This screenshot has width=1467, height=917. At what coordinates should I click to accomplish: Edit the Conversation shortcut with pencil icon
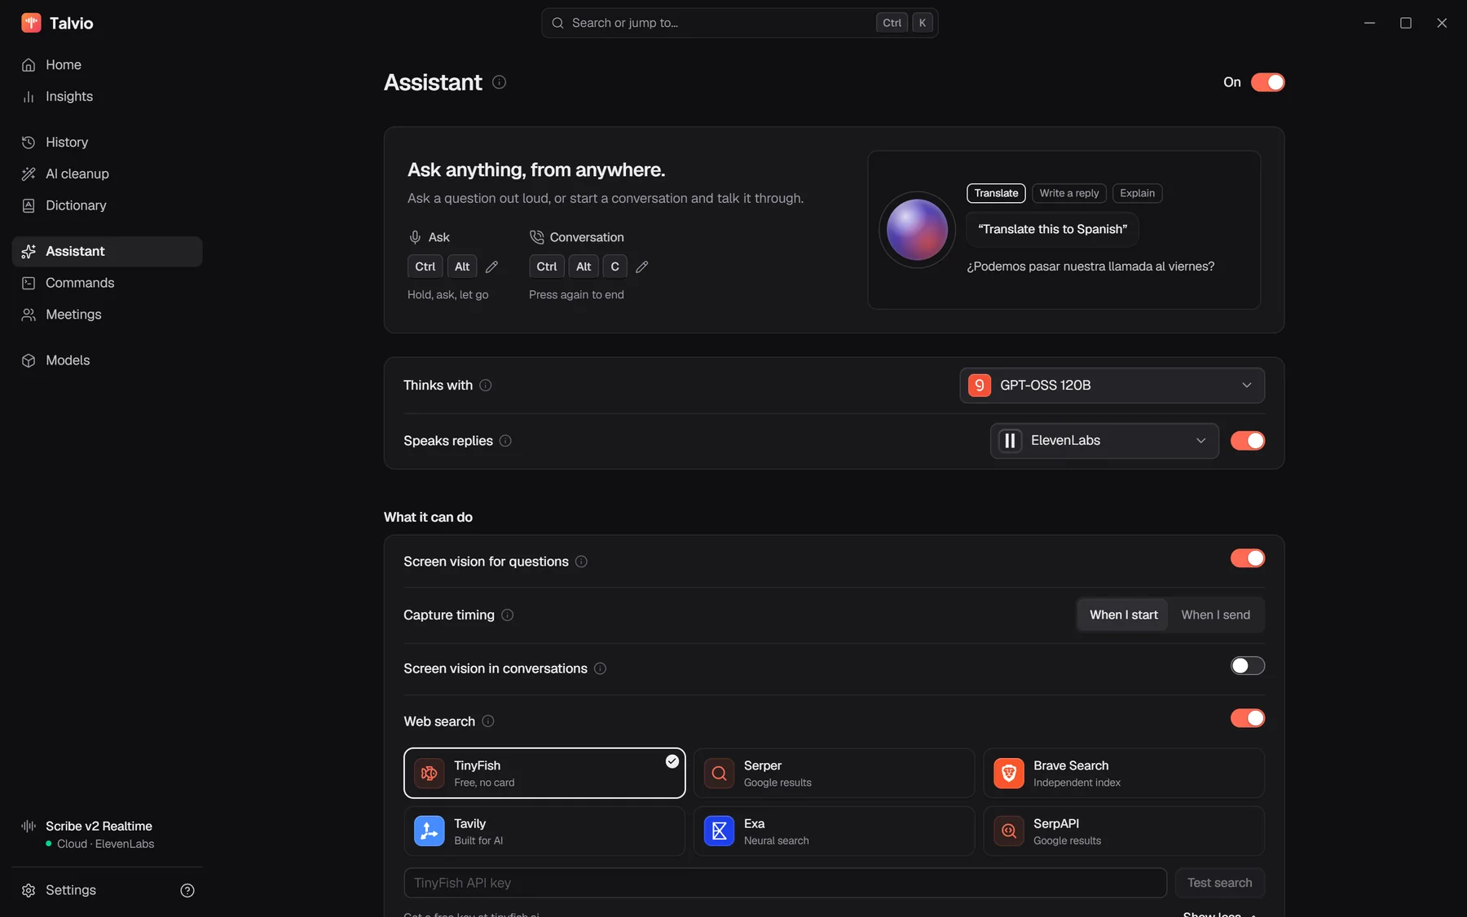click(x=642, y=267)
